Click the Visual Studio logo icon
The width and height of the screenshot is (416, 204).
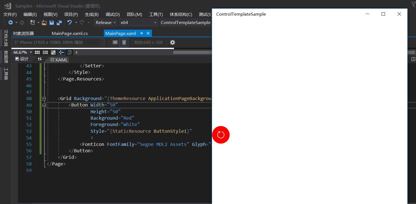click(x=8, y=6)
